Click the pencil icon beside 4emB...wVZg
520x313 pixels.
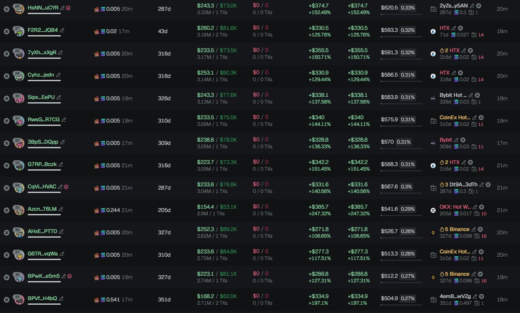click(x=472, y=296)
